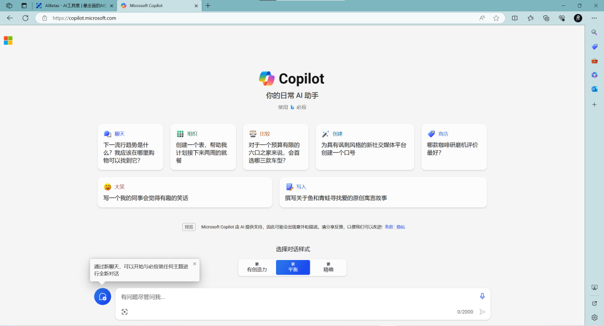Open the Edge sidebar search icon
Viewport: 604px width, 326px height.
pyautogui.click(x=595, y=32)
